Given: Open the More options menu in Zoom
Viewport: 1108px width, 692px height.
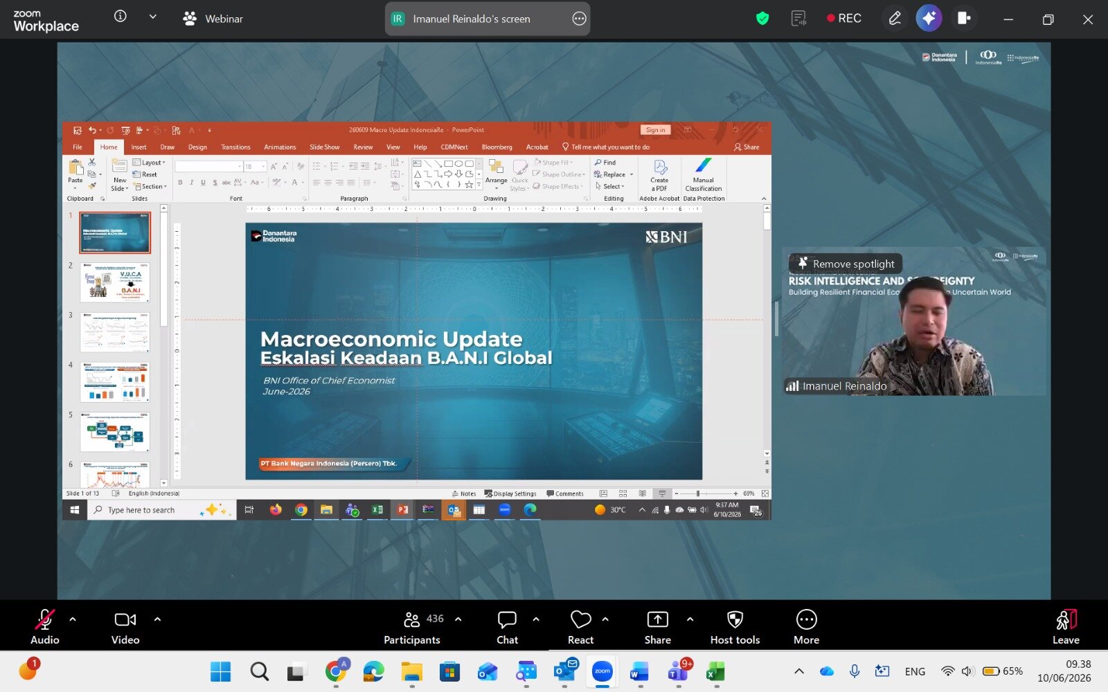Looking at the screenshot, I should pyautogui.click(x=807, y=627).
